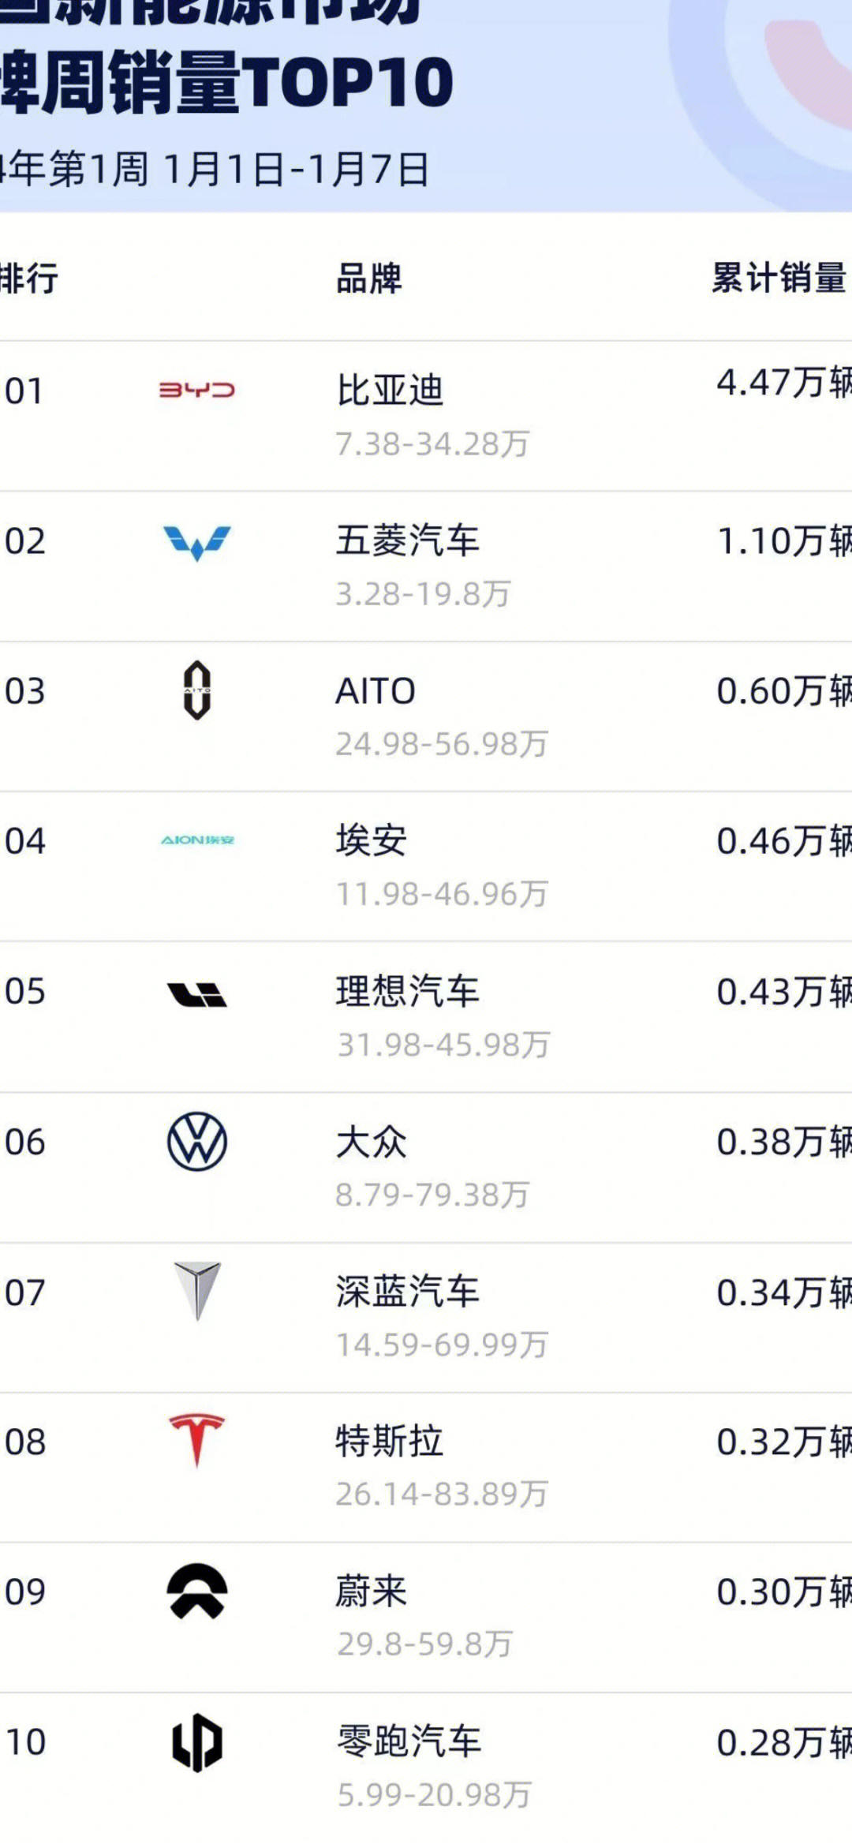Select the 品牌 column header
The image size is (852, 1844).
point(369,279)
